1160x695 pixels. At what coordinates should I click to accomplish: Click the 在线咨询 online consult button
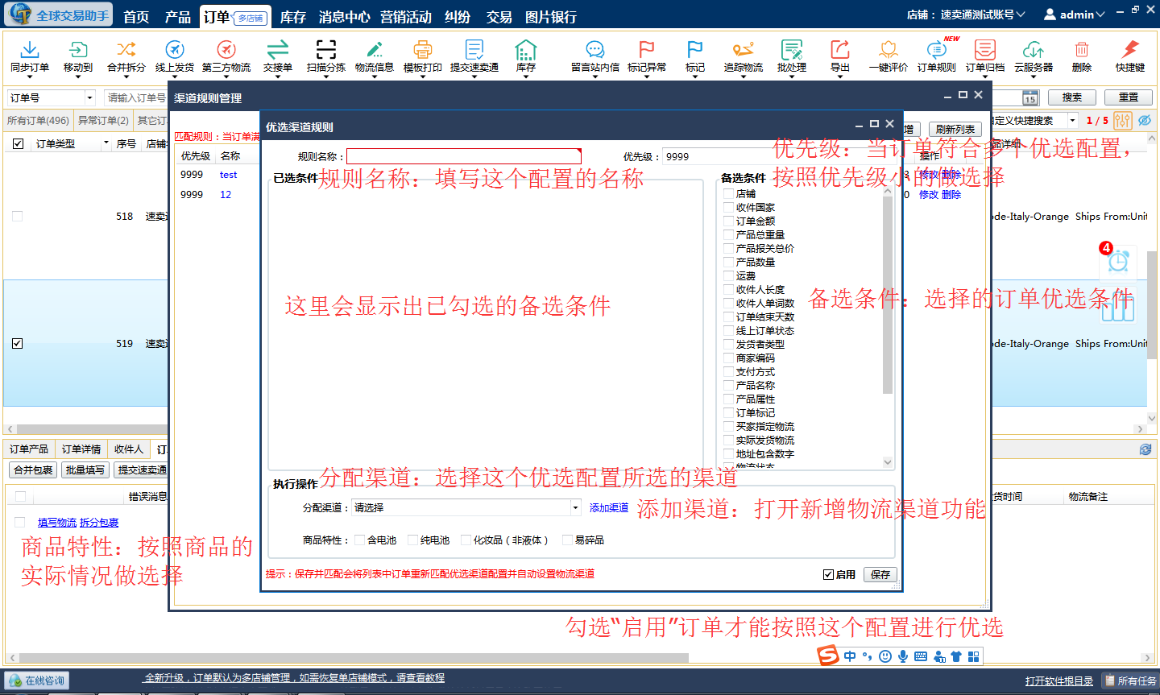(36, 681)
